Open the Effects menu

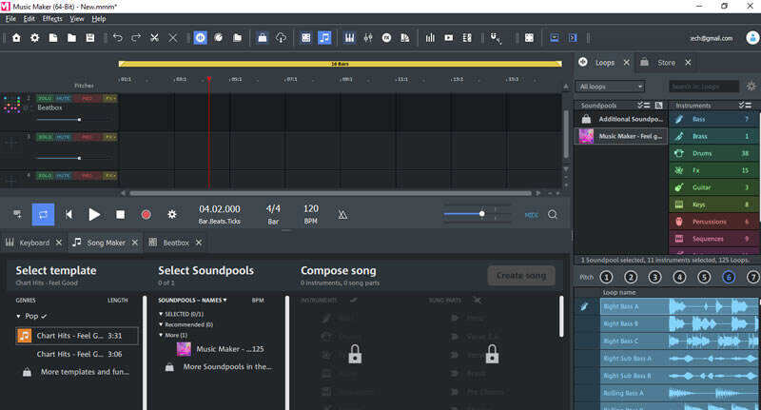52,19
